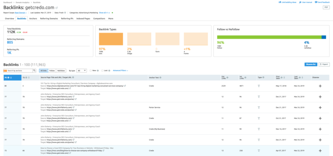333x156 pixels.
Task: Open the 805 Referring Domains count
Action: (10, 42)
